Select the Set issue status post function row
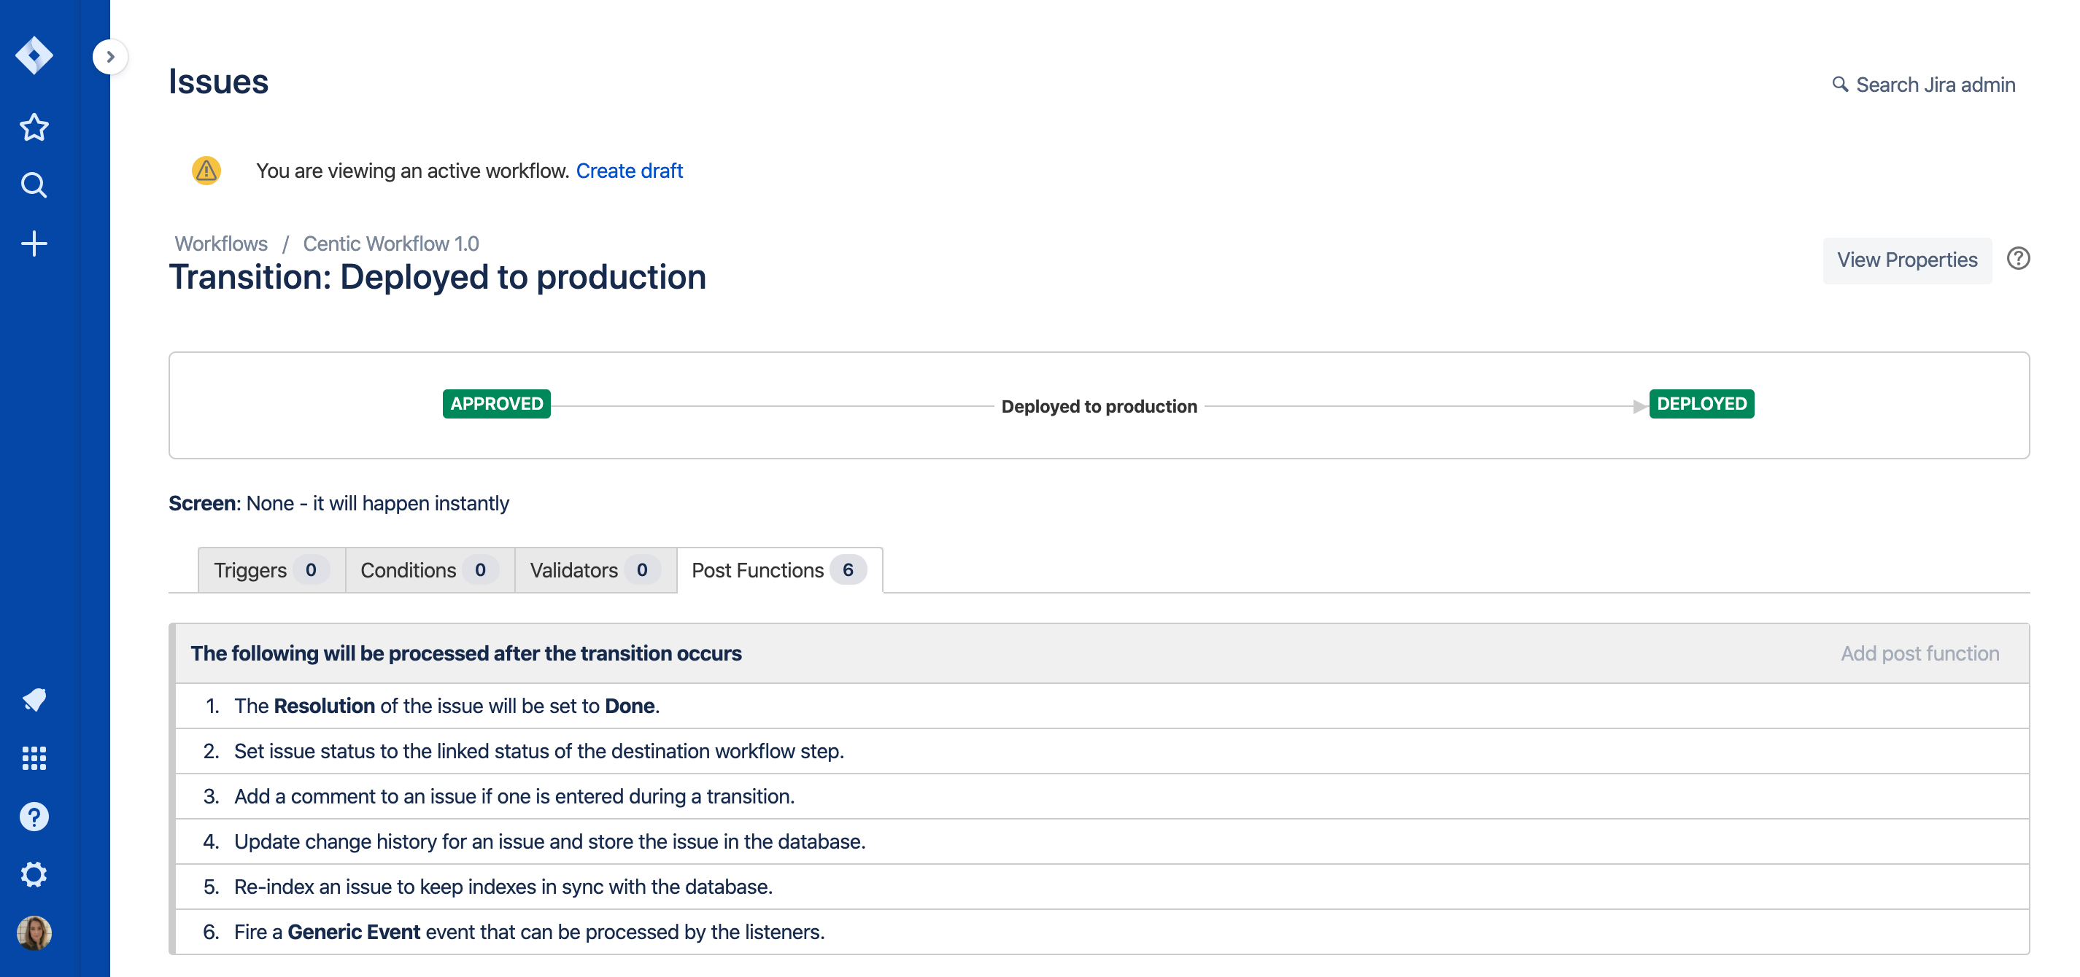The width and height of the screenshot is (2080, 977). pyautogui.click(x=1102, y=751)
